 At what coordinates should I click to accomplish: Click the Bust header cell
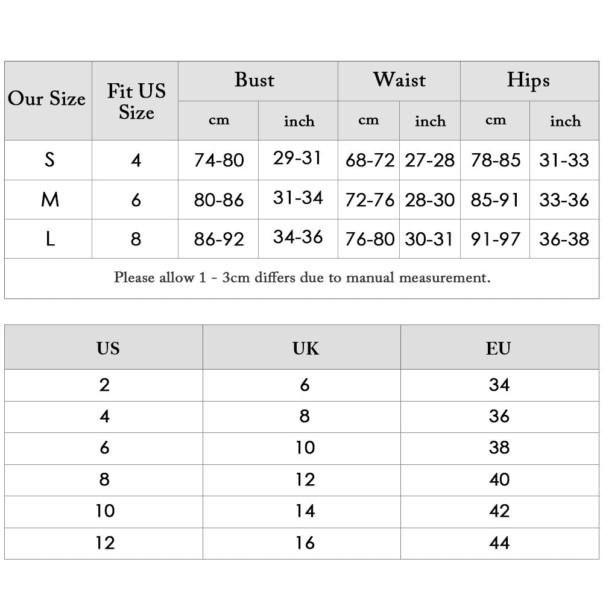coord(257,81)
